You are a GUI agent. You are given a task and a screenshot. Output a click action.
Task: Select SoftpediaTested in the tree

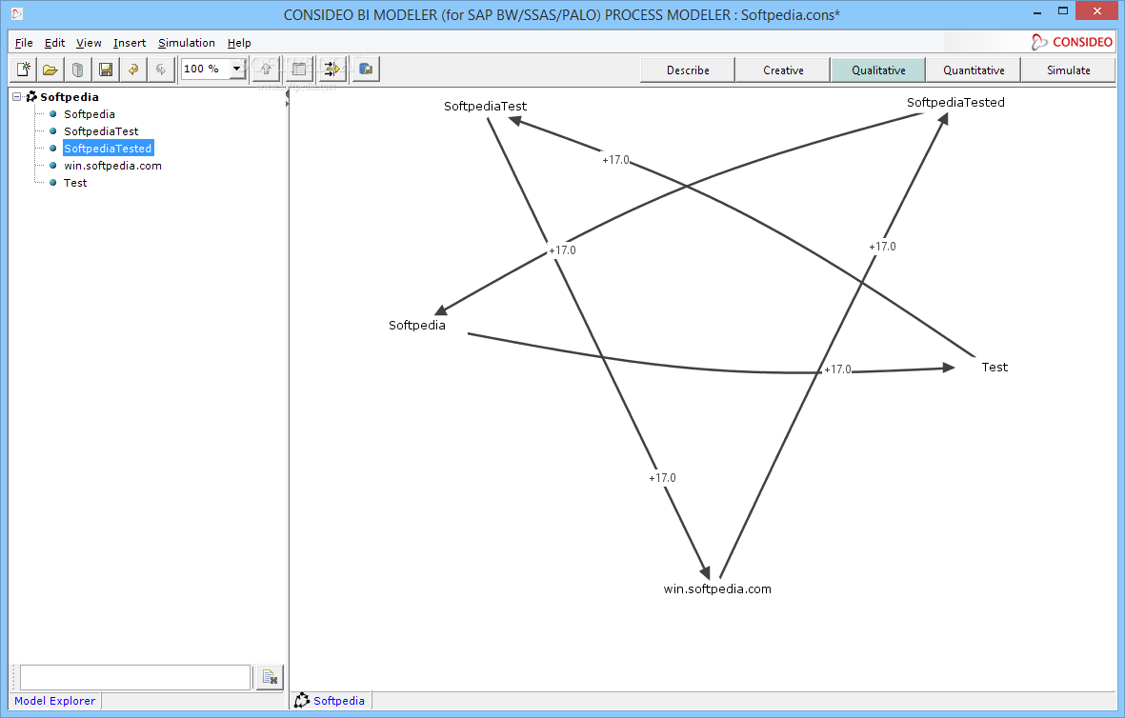pyautogui.click(x=108, y=149)
